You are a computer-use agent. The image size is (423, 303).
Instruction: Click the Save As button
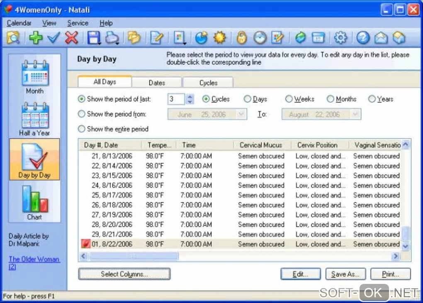tap(345, 274)
